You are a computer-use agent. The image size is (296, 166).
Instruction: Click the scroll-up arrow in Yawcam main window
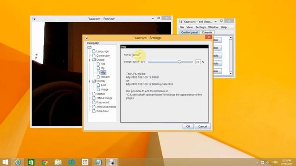click(231, 38)
